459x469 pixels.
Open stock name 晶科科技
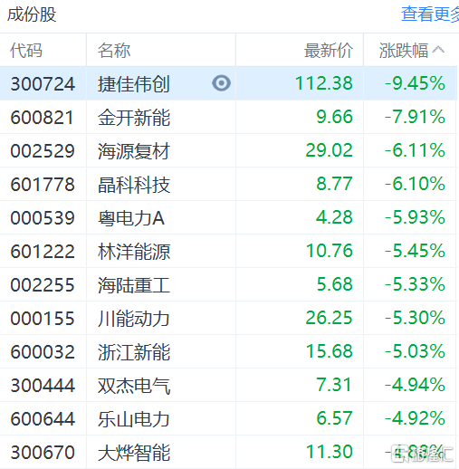[x=134, y=184]
